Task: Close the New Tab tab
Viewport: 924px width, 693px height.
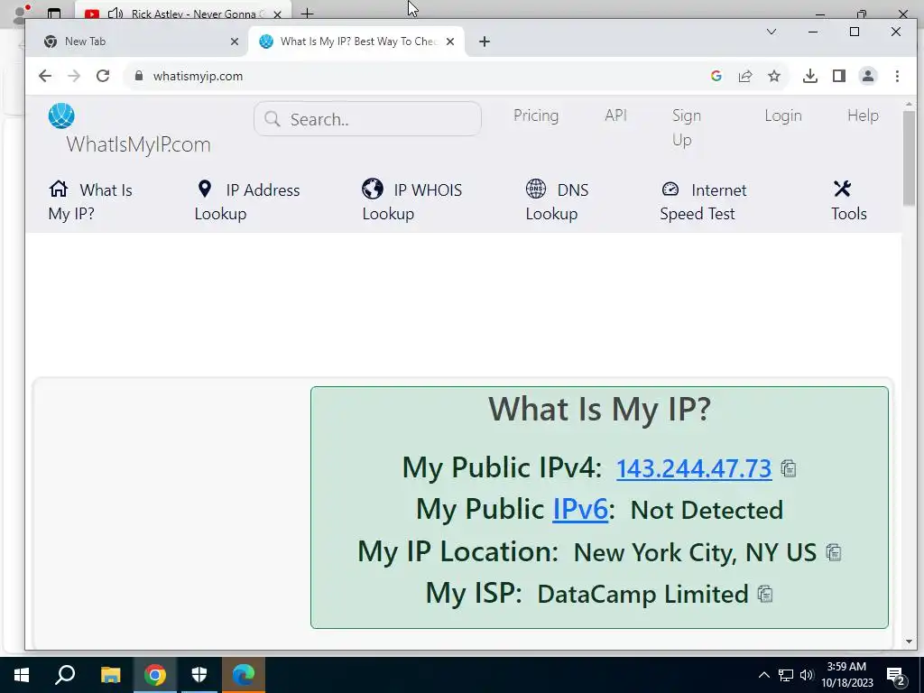Action: 235,42
